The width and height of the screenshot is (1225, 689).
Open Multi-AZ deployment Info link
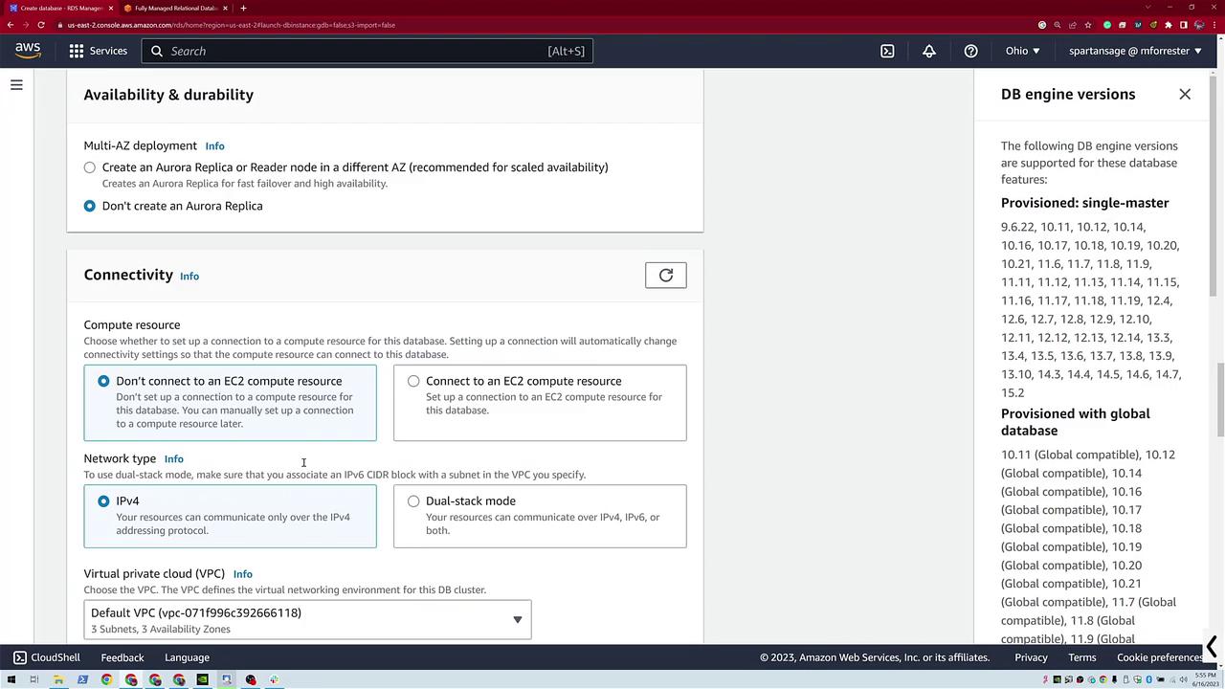click(x=214, y=146)
